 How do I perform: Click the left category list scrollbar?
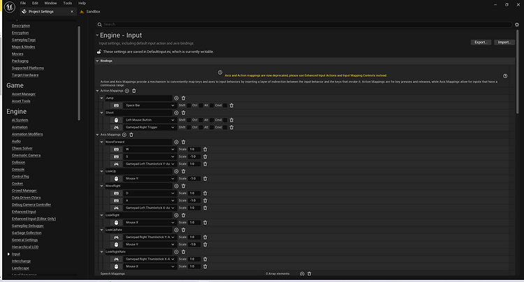79,73
